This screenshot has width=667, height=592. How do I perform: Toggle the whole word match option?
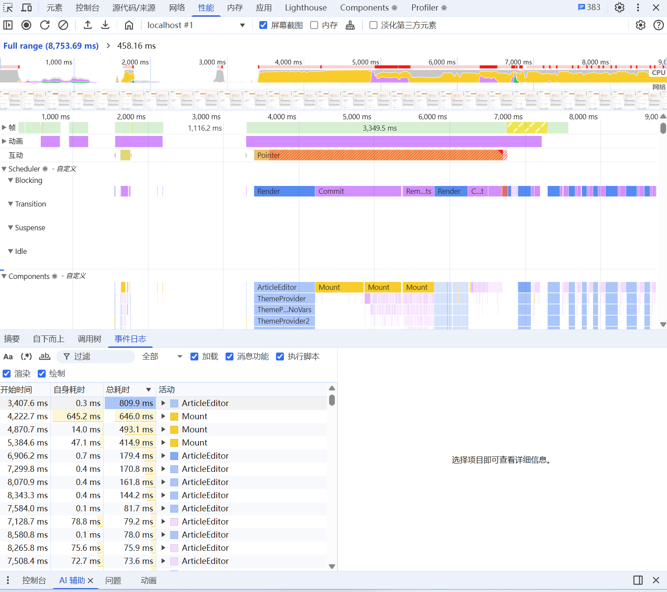(44, 357)
